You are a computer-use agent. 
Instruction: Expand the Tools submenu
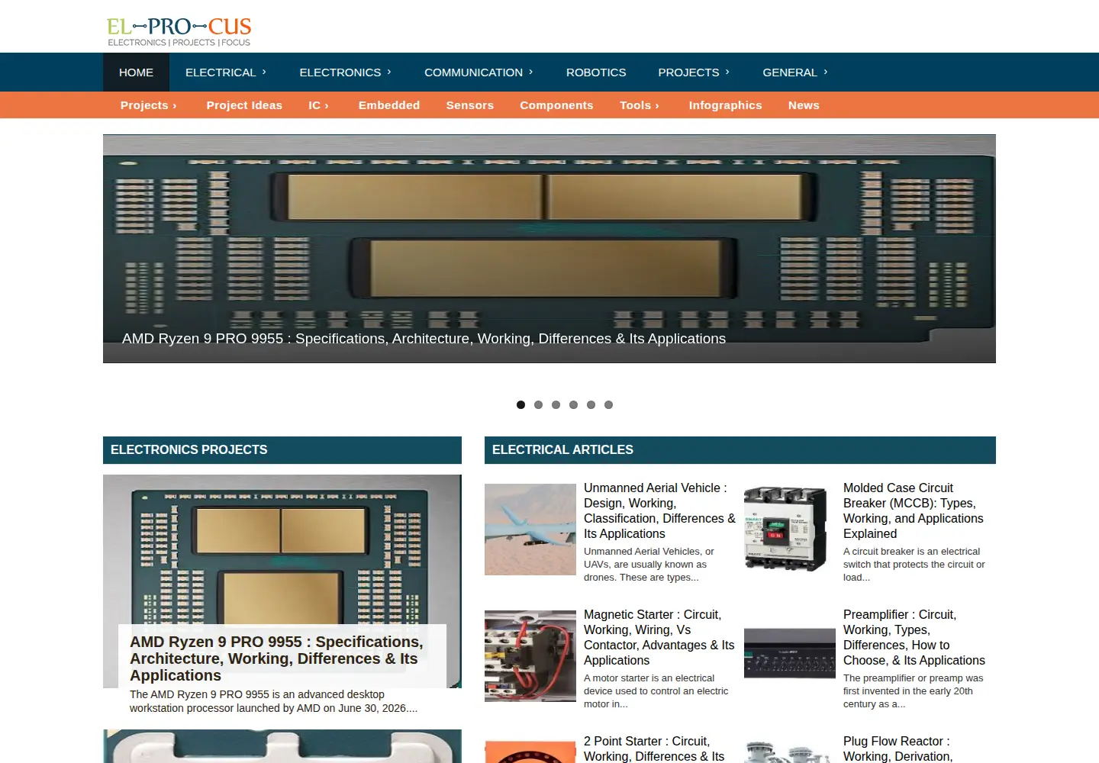pyautogui.click(x=640, y=105)
